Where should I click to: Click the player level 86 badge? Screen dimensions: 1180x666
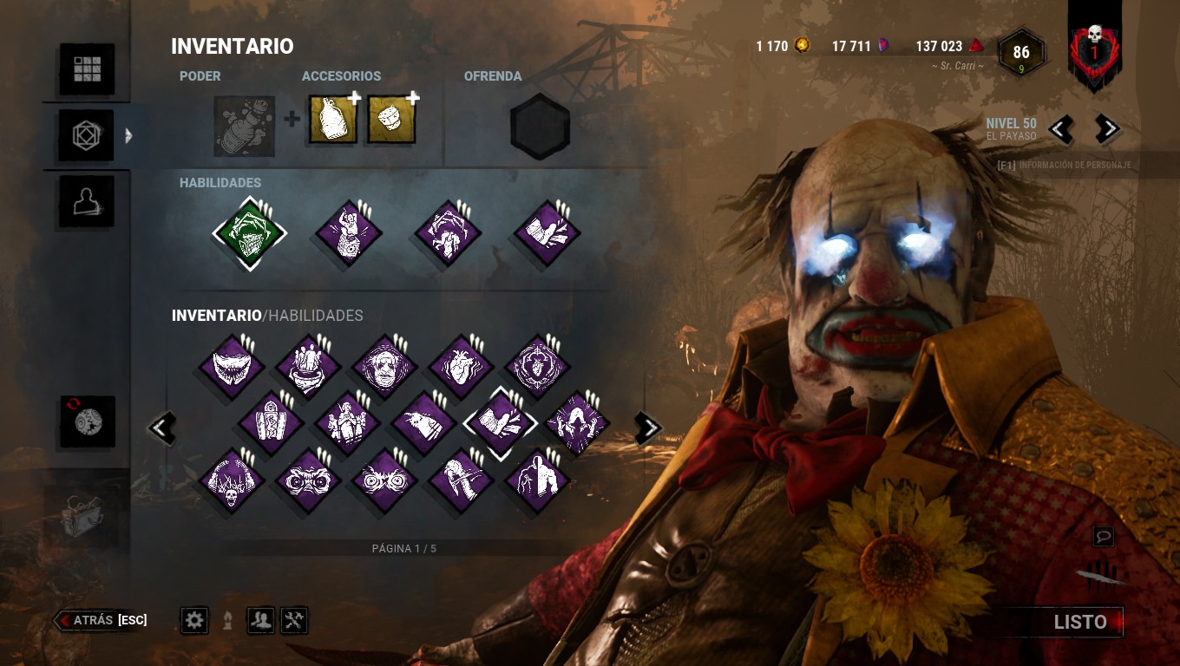[1021, 54]
